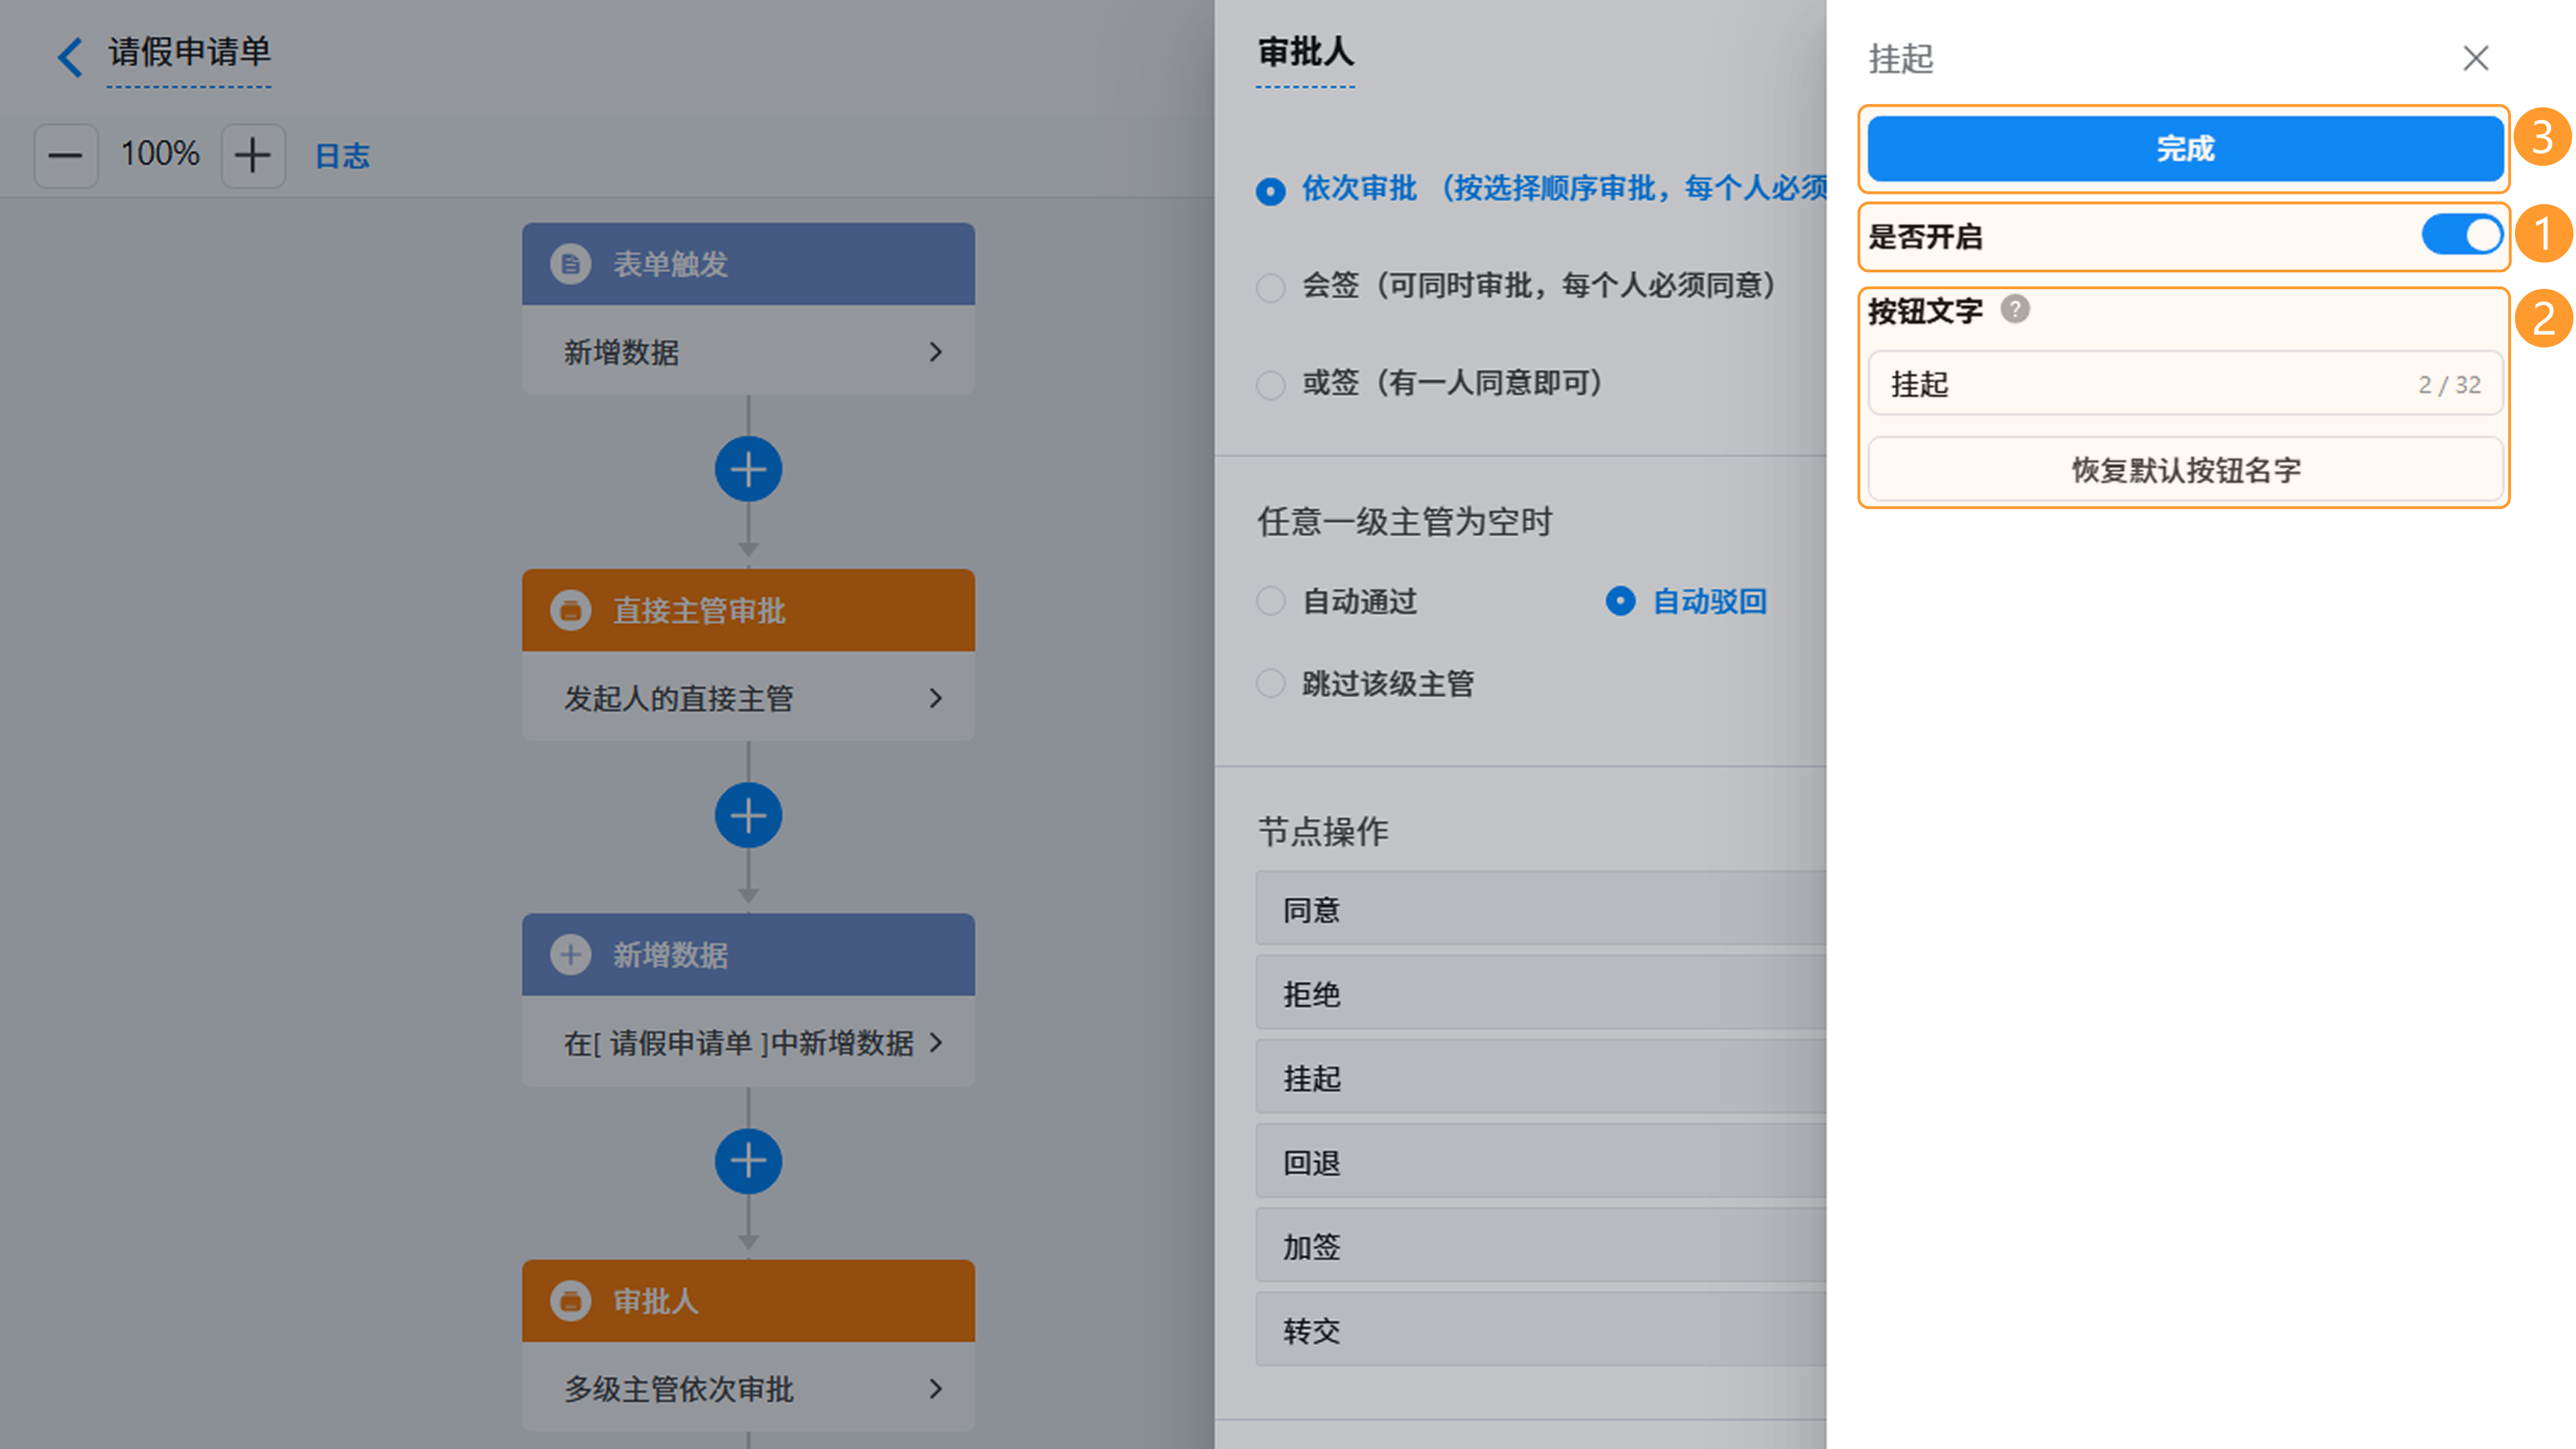
Task: Click the 100% zoom level text
Action: point(160,154)
